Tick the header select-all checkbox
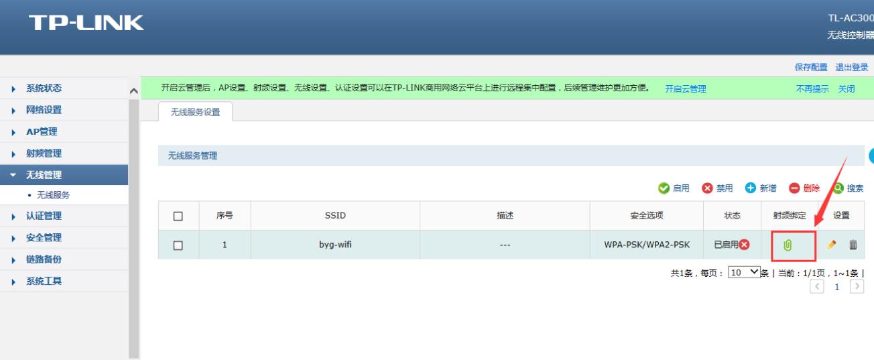The height and width of the screenshot is (360, 874). pyautogui.click(x=178, y=216)
